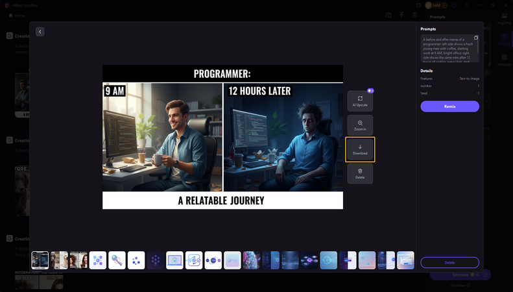Open the hamburger menu in title bar
Screen dimensions: 513x292
pyautogui.click(x=467, y=5)
